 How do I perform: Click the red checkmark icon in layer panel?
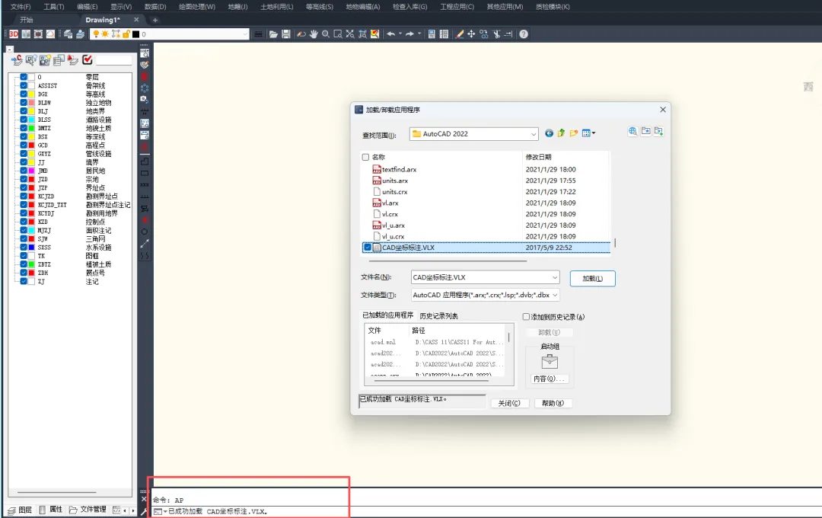87,60
